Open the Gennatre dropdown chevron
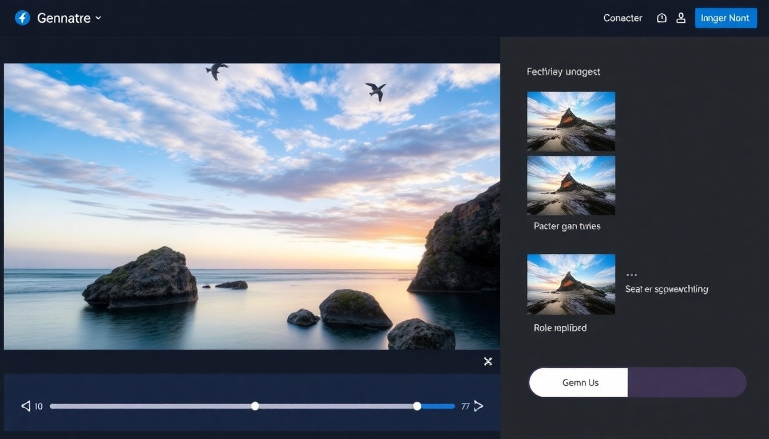Screen dimensions: 769x439 coord(98,18)
